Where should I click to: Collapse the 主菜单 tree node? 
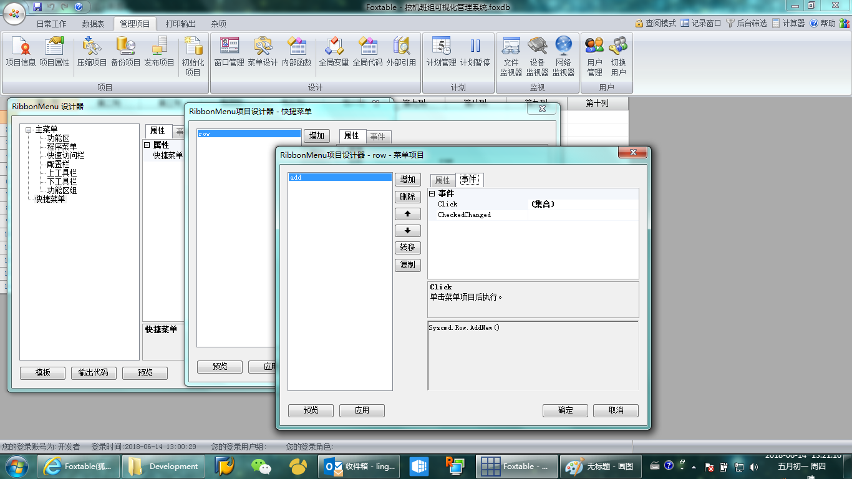[x=29, y=130]
